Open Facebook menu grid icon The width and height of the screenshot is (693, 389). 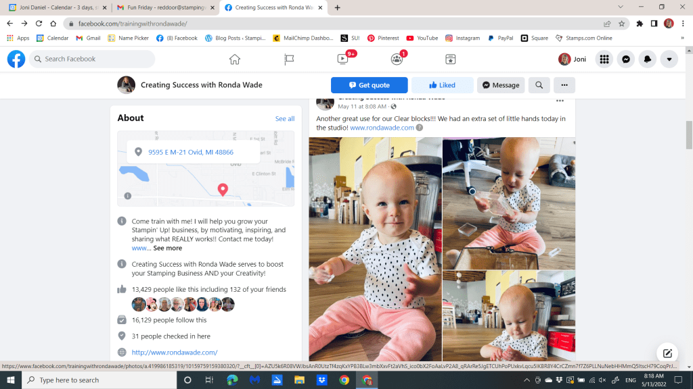coord(604,59)
